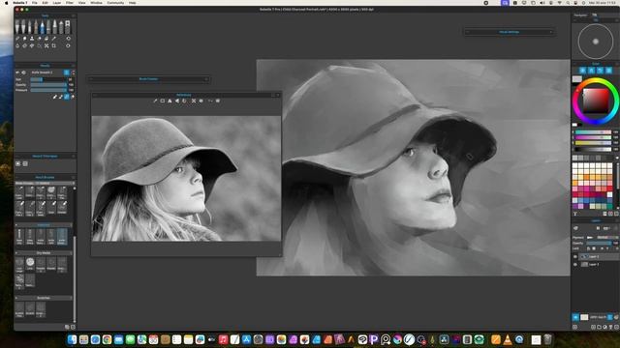Click last icon below the Pressure slider
The height and width of the screenshot is (348, 620).
(x=73, y=97)
